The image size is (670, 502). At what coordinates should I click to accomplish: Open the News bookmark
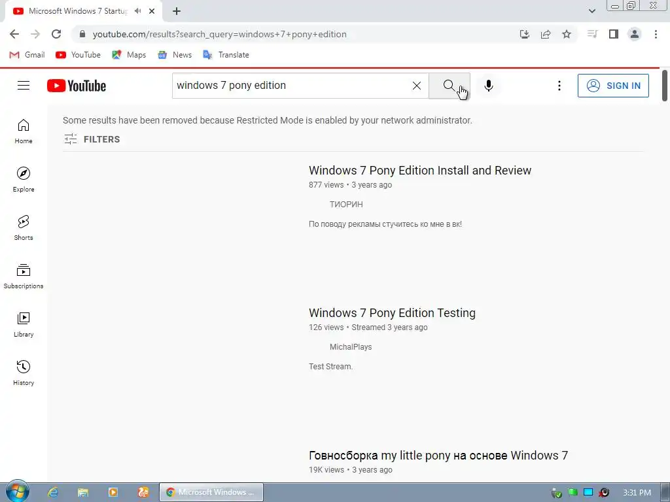[x=175, y=55]
